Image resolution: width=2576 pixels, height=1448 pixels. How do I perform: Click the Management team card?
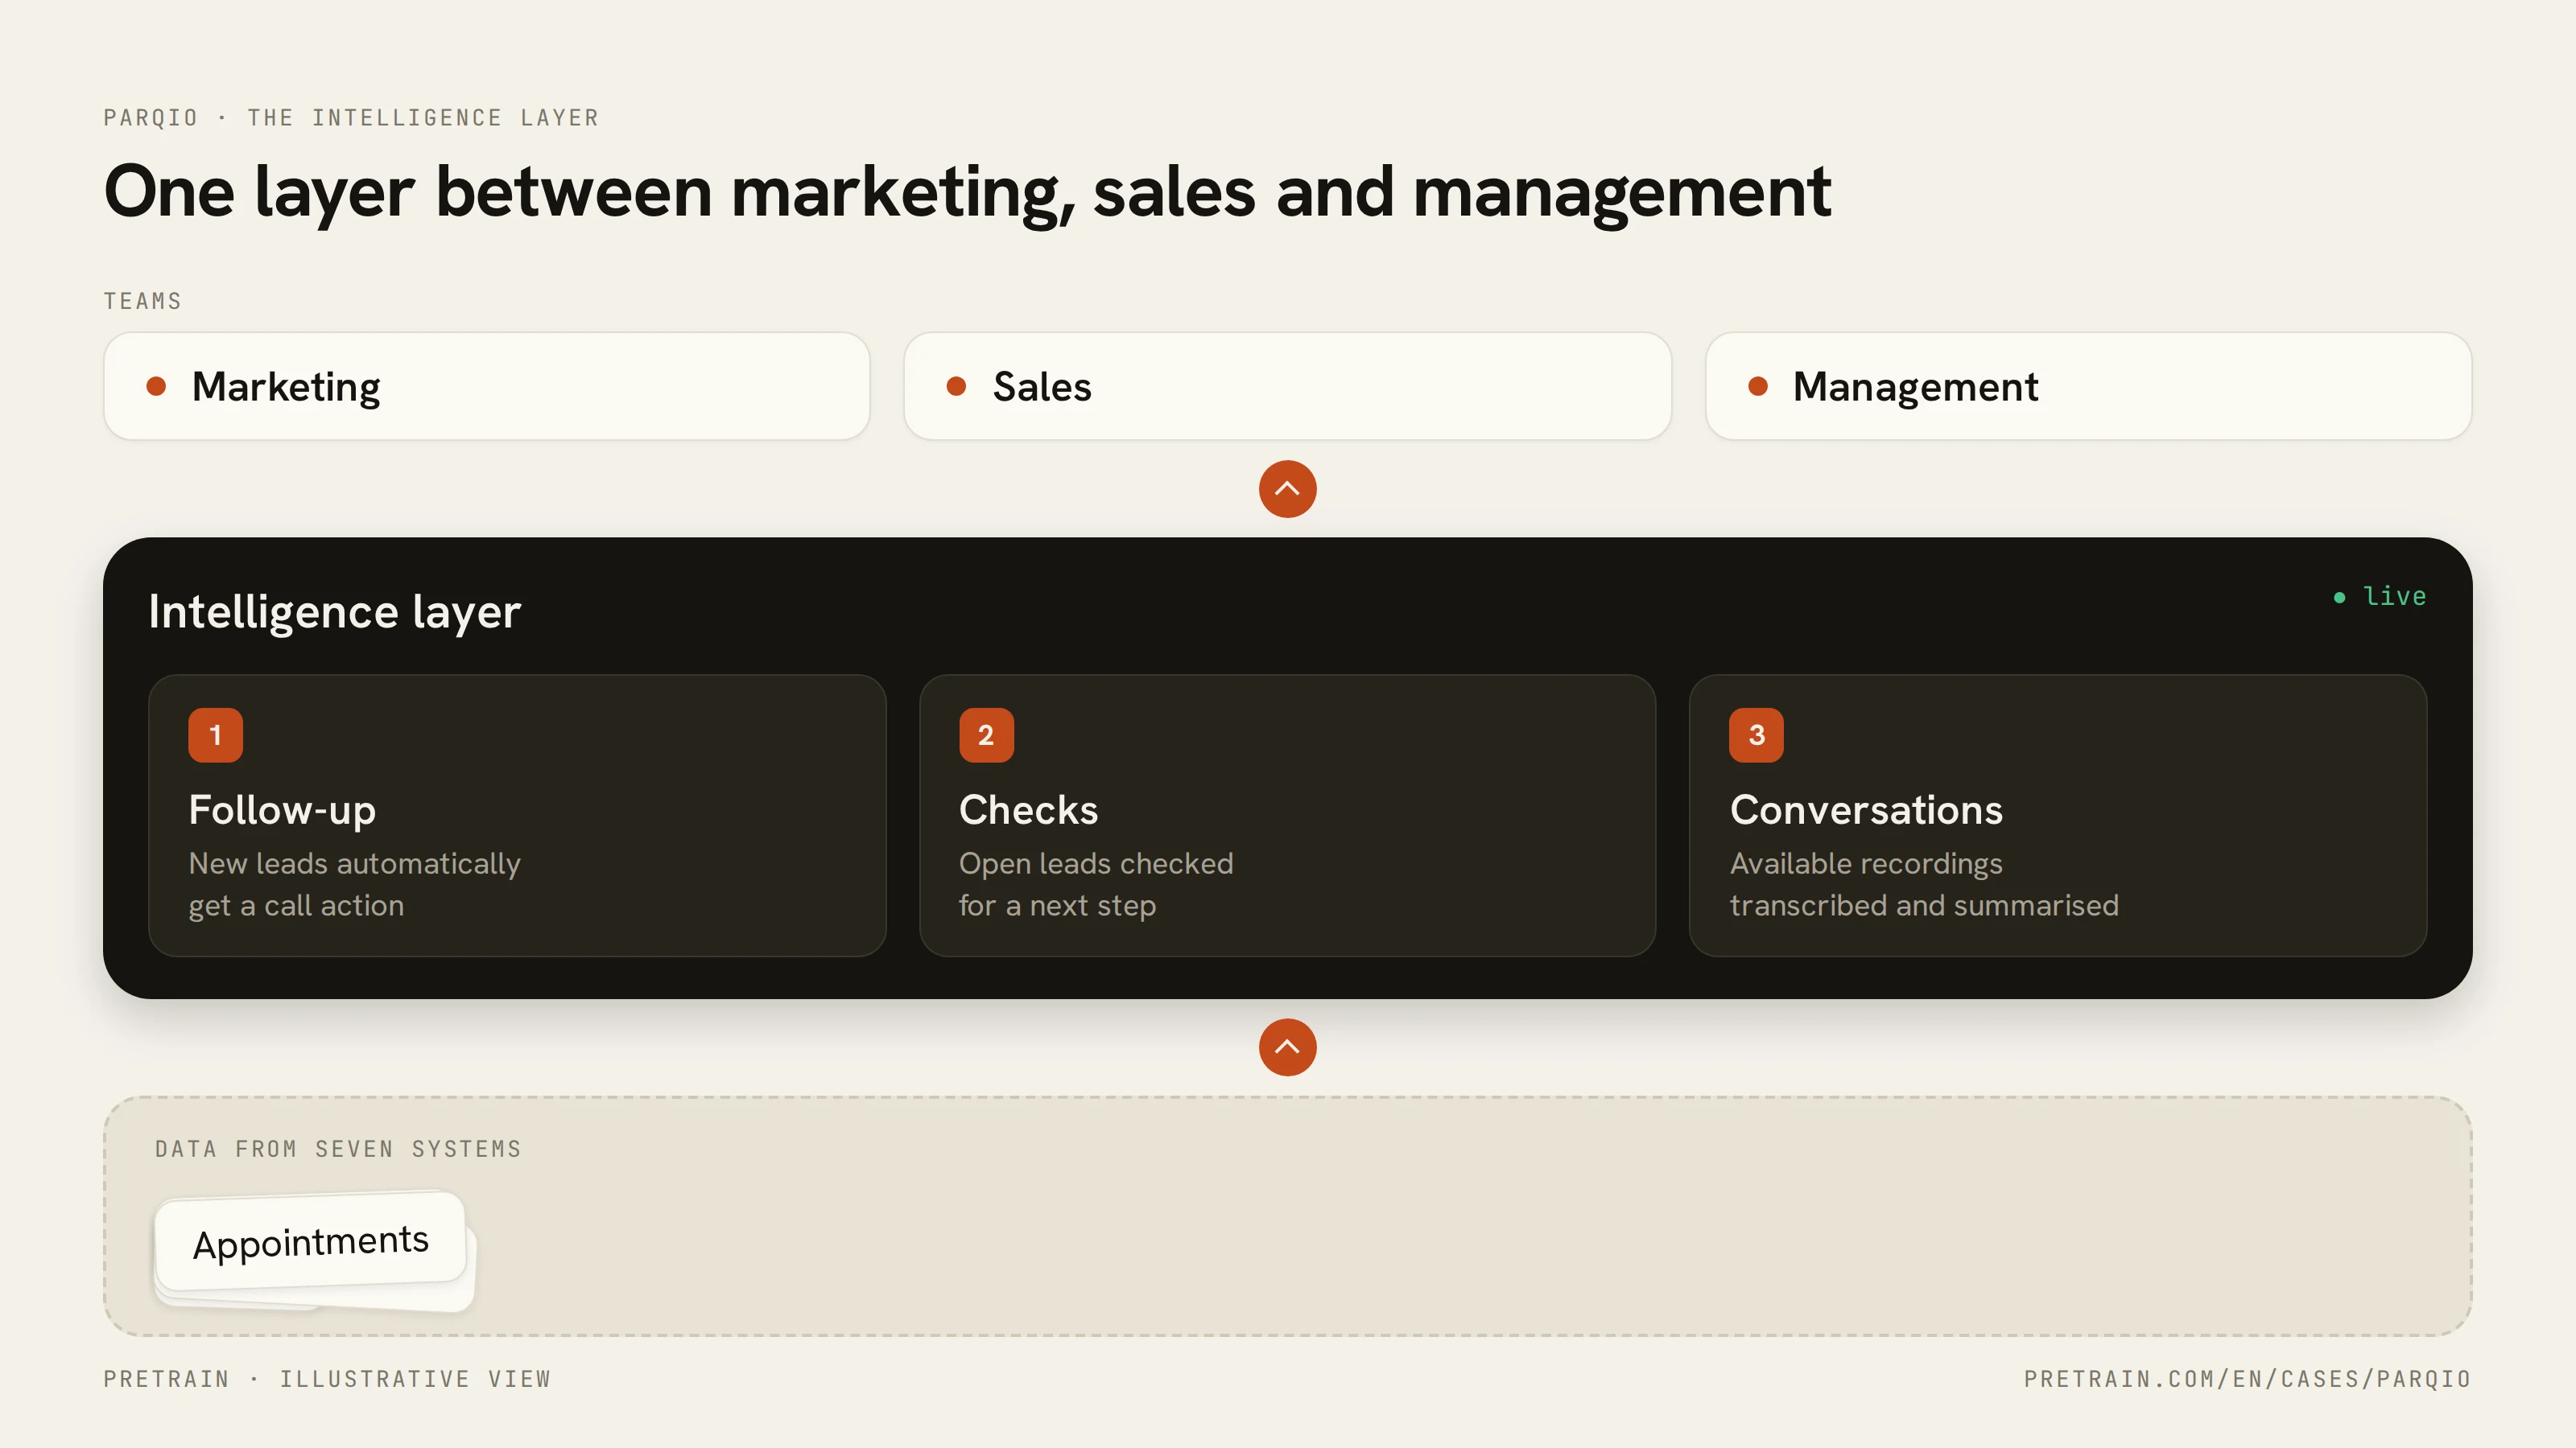2088,387
